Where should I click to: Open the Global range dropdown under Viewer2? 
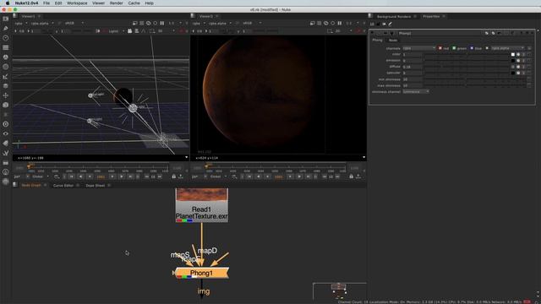point(218,176)
